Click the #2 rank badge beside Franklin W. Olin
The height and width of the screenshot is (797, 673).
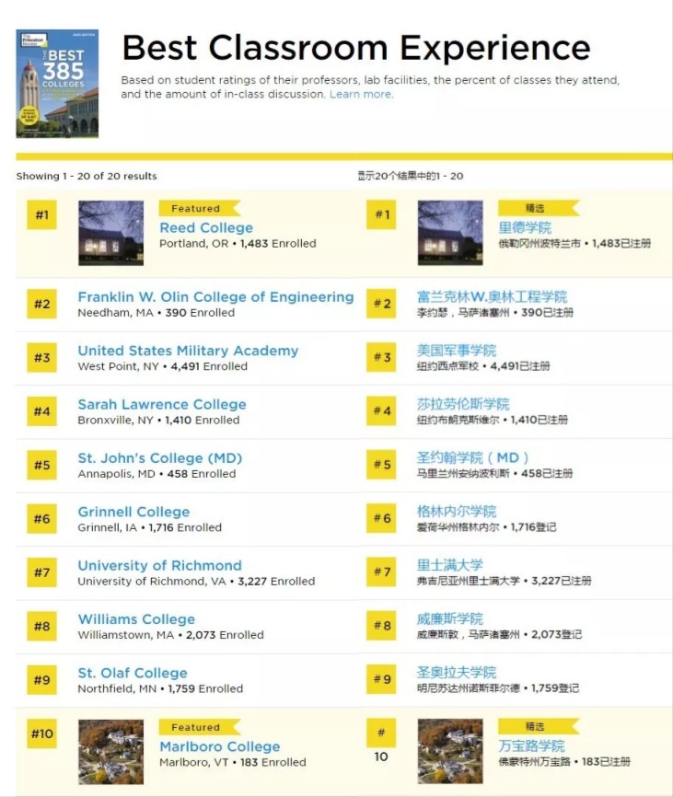[x=41, y=304]
